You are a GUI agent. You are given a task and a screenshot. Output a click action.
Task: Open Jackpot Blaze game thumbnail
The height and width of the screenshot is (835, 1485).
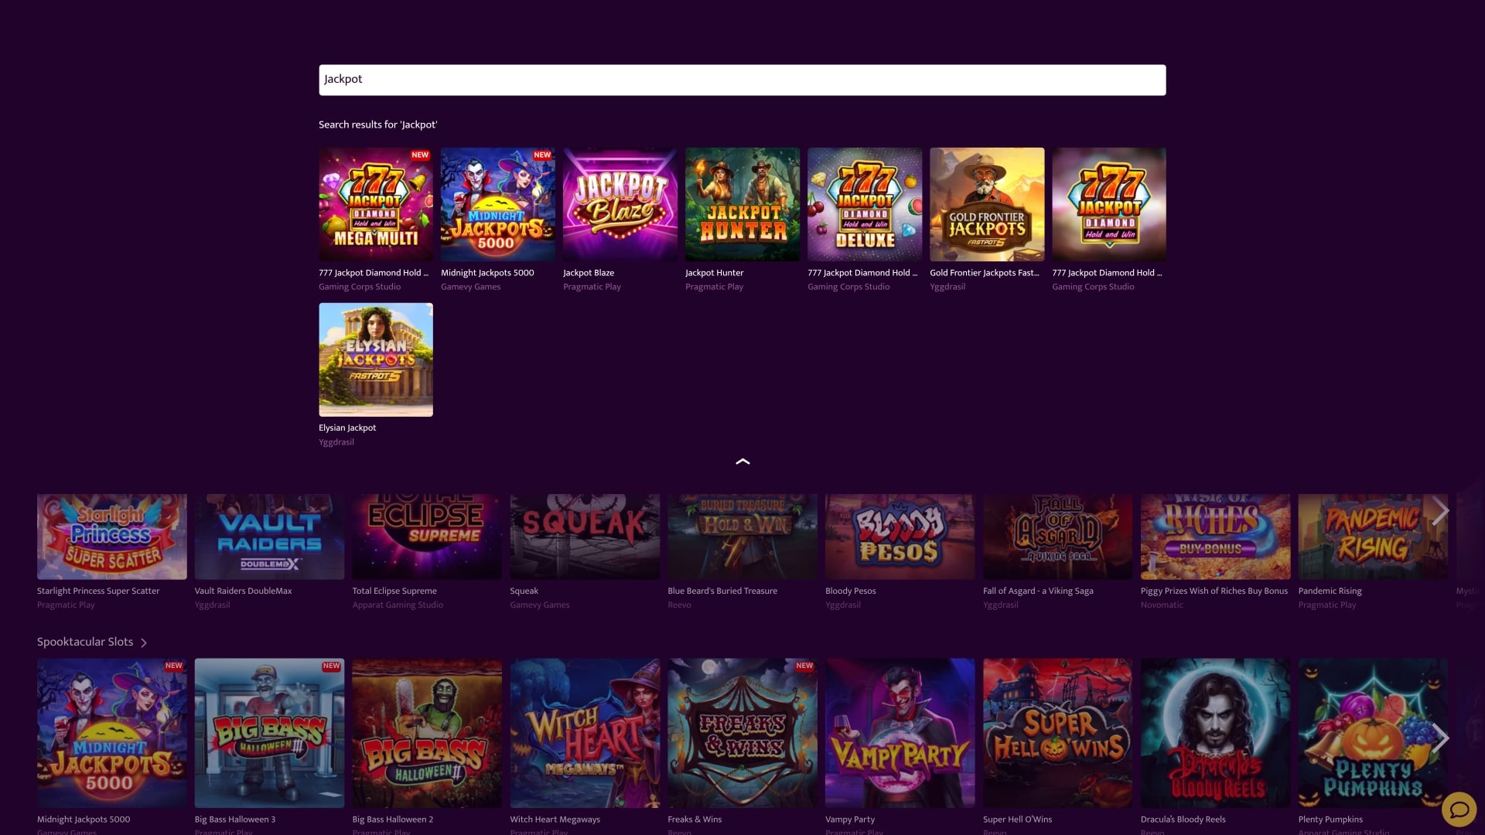pos(620,204)
